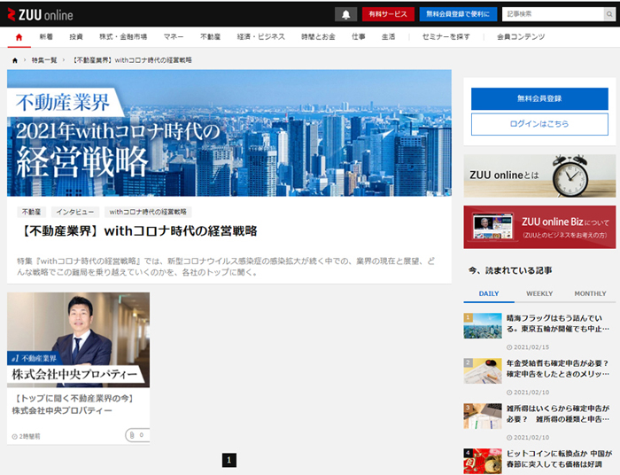This screenshot has width=620, height=475.
Task: Go to the red home icon tab
Action: (19, 37)
